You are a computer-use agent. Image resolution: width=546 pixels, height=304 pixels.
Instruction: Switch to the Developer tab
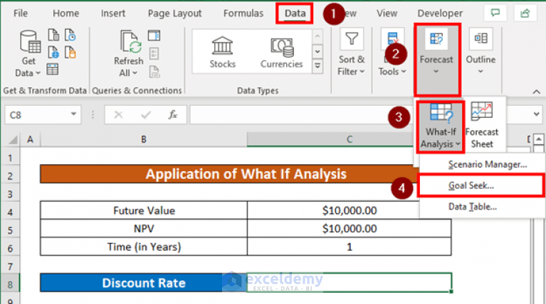440,13
